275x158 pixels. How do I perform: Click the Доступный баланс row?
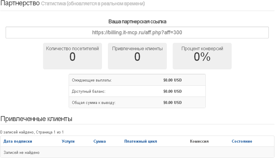(x=137, y=91)
